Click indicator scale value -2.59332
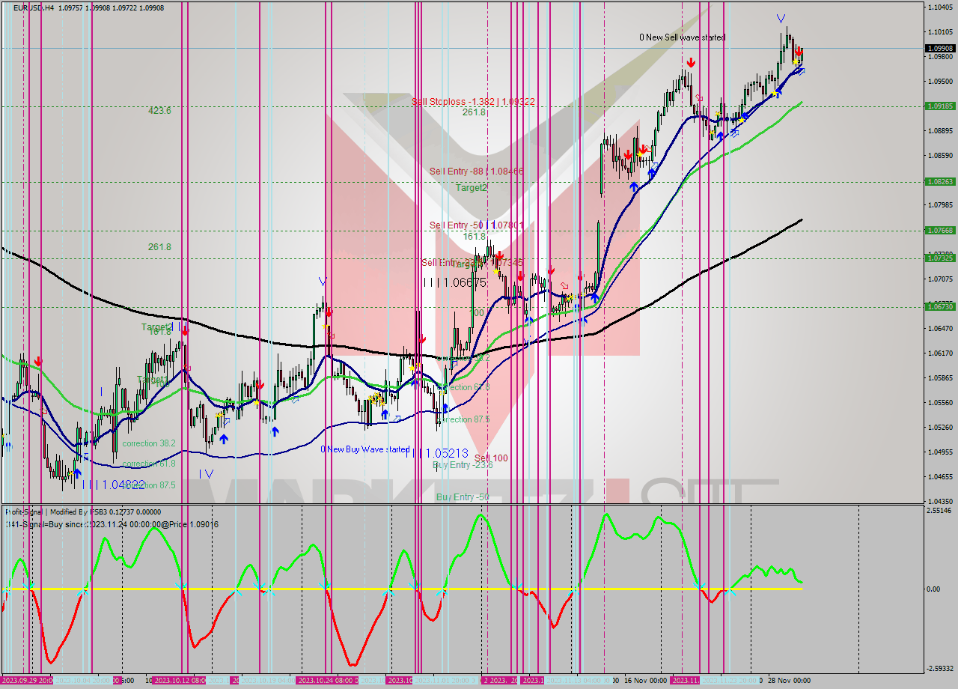This screenshot has height=689, width=958. [940, 669]
